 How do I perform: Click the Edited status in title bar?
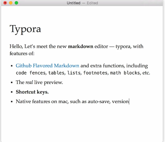click(92, 3)
